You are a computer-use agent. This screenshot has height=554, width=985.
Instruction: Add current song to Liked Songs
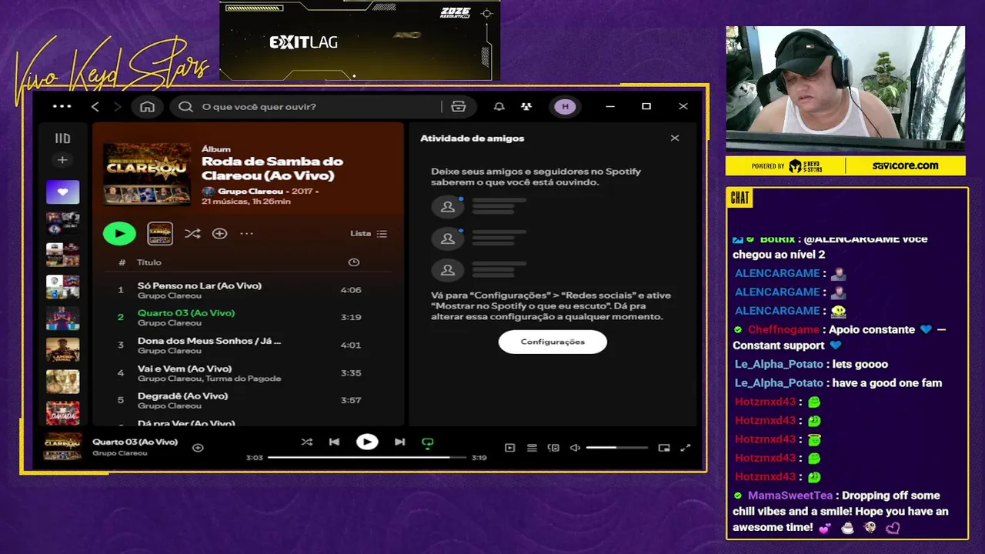coord(198,447)
